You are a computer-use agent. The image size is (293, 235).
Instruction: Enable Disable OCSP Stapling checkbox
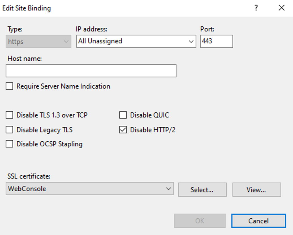(10, 144)
